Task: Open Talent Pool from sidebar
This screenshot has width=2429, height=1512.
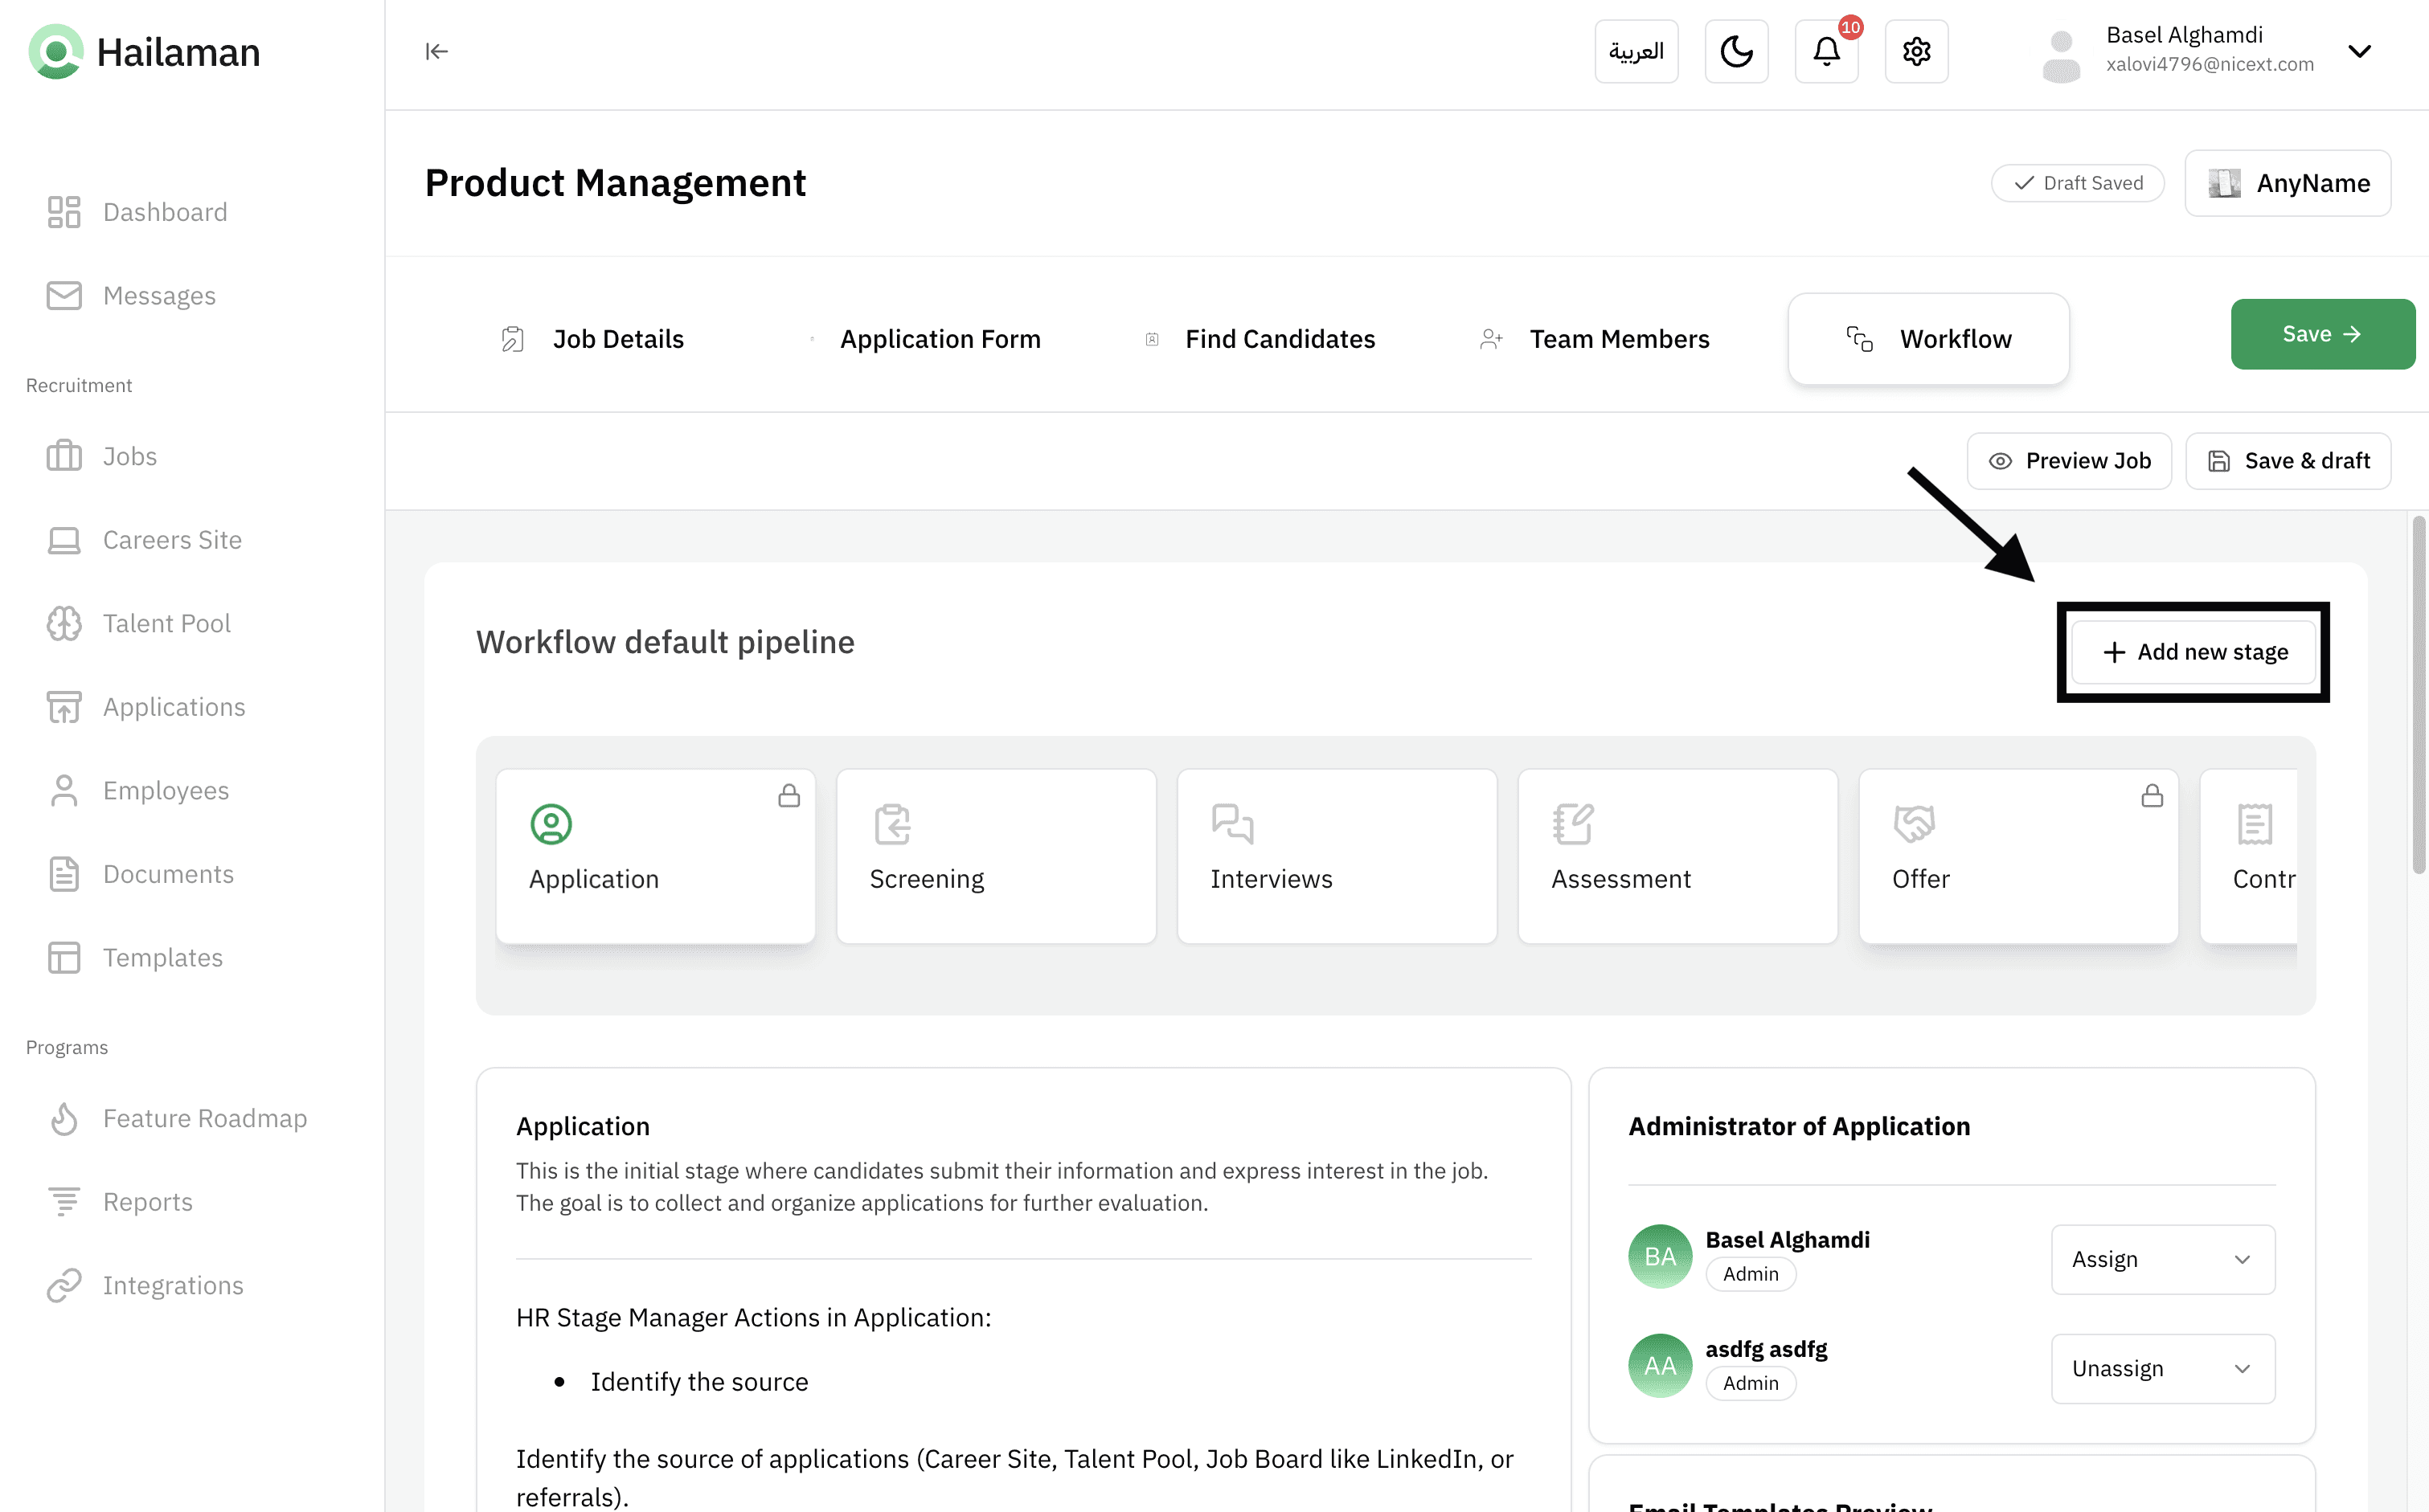Action: (166, 623)
